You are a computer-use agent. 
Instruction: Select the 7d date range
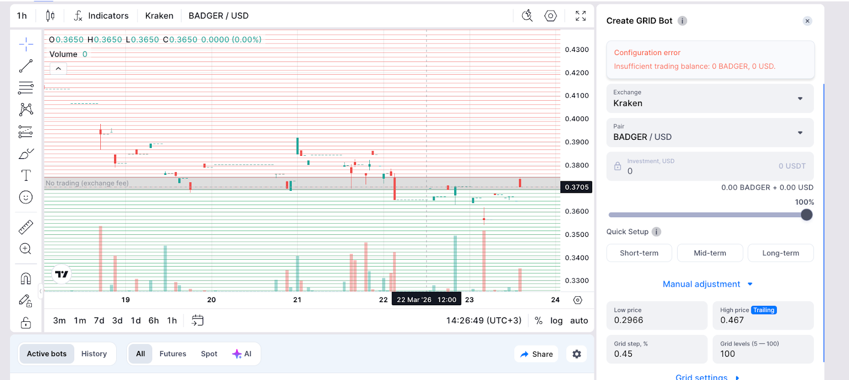99,321
